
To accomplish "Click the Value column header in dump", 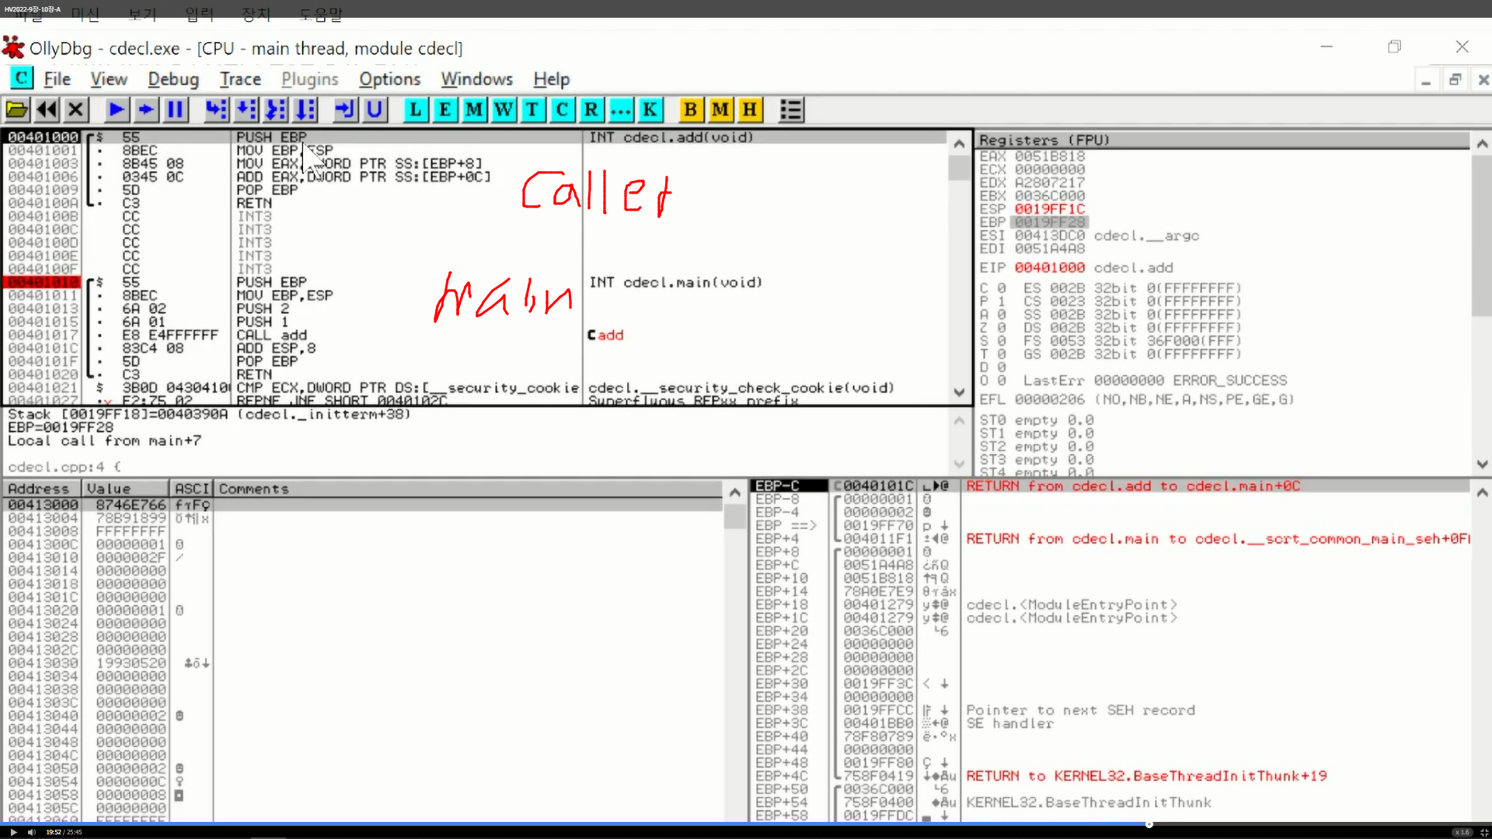I will 125,489.
